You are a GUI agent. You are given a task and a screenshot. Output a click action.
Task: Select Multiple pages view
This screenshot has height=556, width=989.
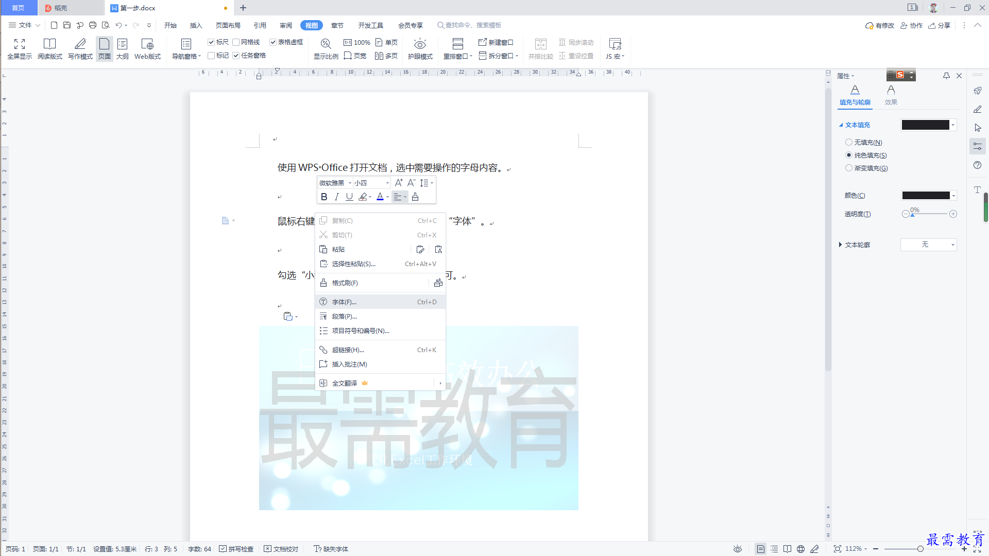pos(386,56)
